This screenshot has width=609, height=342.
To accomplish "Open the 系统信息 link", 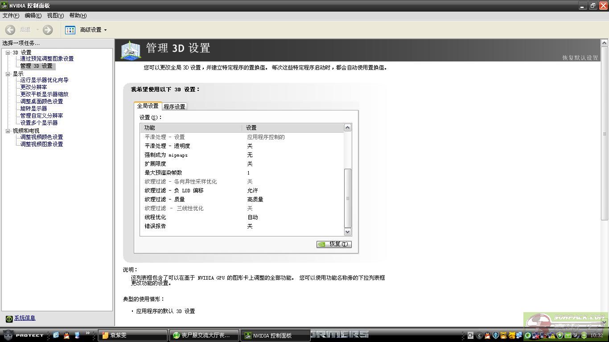I will coord(25,318).
